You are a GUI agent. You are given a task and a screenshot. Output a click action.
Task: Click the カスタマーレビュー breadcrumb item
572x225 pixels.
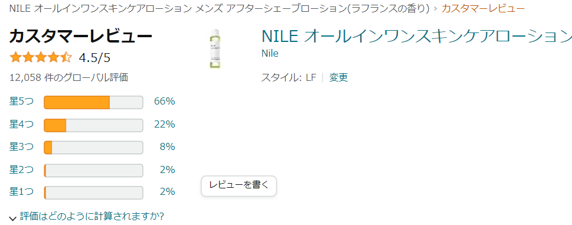point(483,8)
